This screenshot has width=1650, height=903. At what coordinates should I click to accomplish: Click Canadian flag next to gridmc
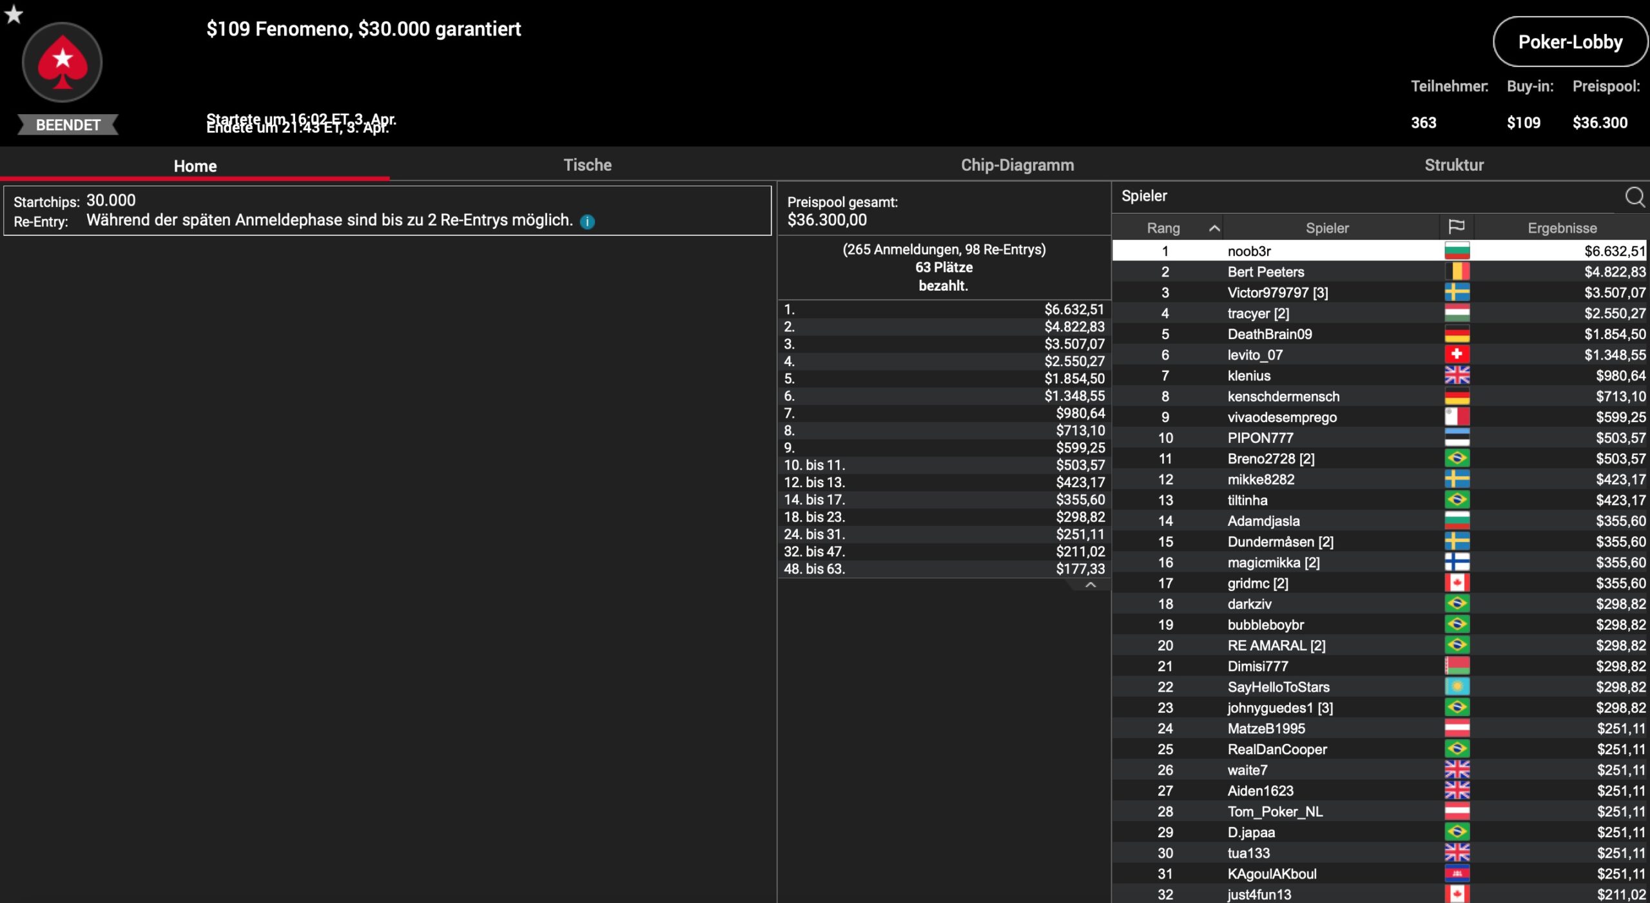tap(1457, 583)
